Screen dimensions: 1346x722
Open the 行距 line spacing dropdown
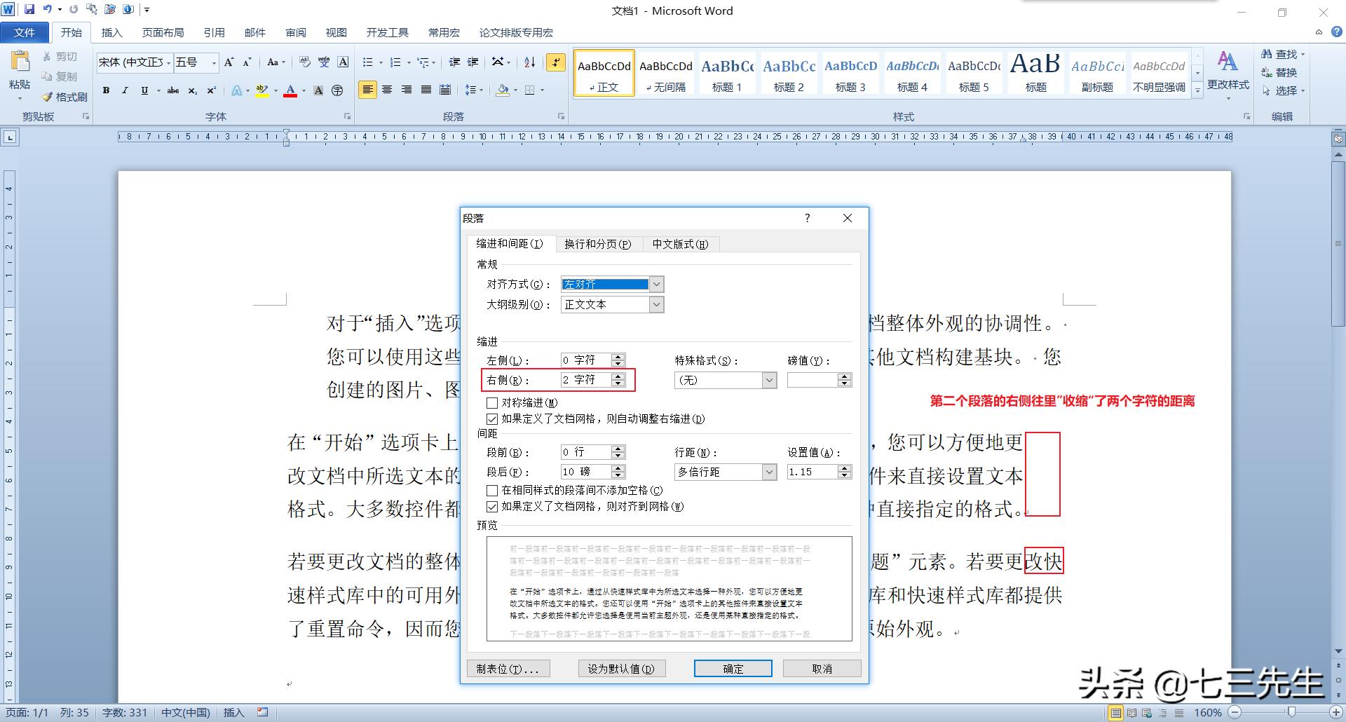click(x=769, y=472)
